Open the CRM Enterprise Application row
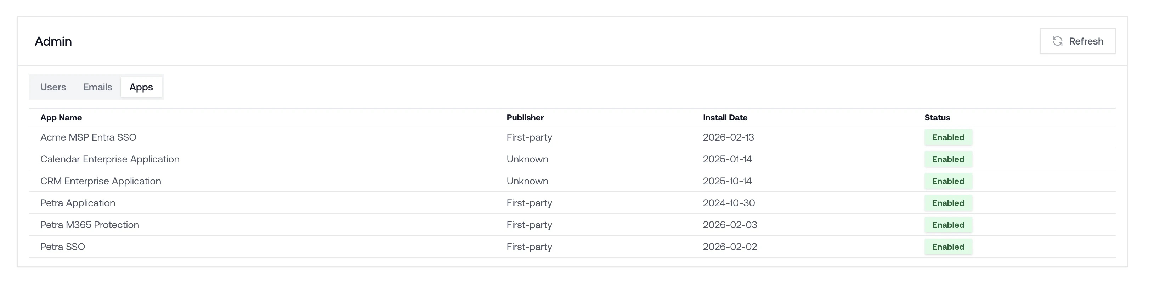 pos(101,181)
